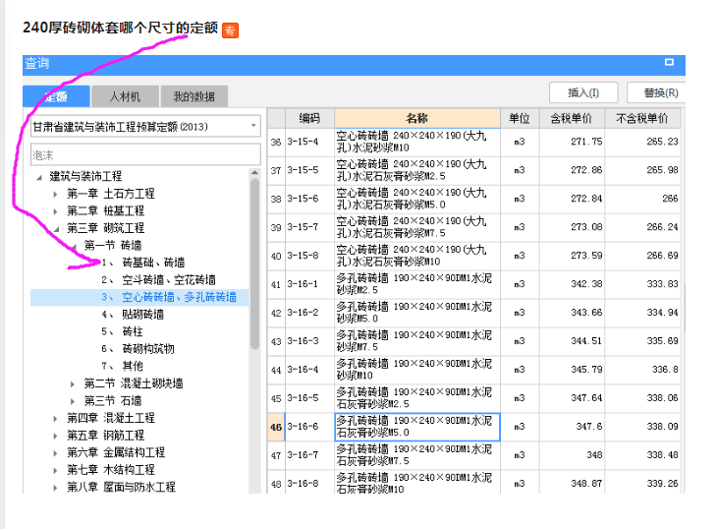Viewport: 718px width, 529px height.
Task: Select 1、砖基础、砖墙 tree item
Action: [143, 263]
